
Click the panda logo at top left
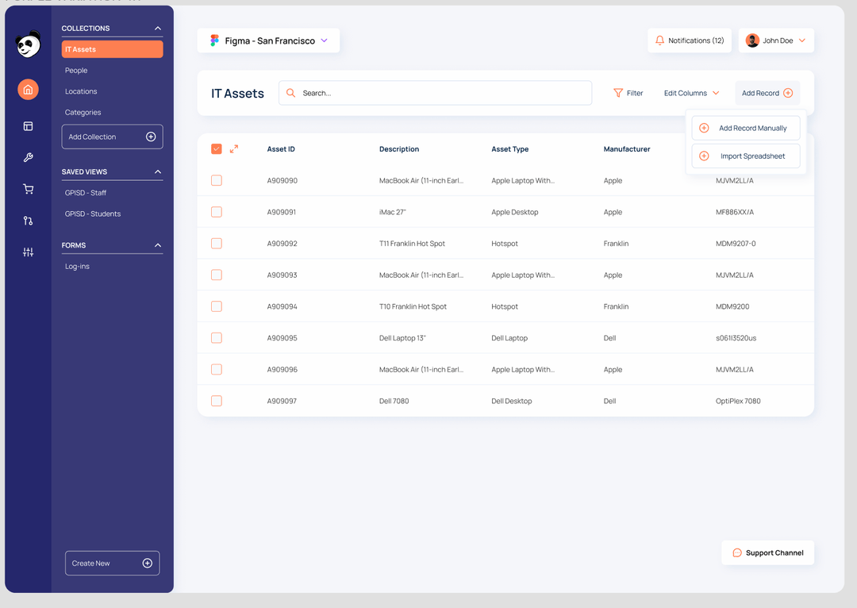click(x=28, y=44)
